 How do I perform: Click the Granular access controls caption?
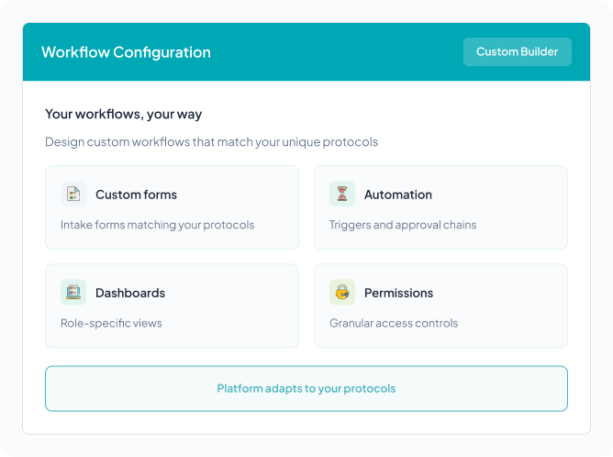pos(394,323)
